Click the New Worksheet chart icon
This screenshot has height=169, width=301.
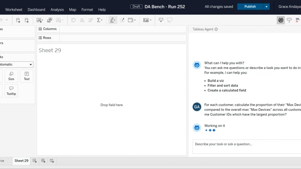pyautogui.click(x=39, y=20)
